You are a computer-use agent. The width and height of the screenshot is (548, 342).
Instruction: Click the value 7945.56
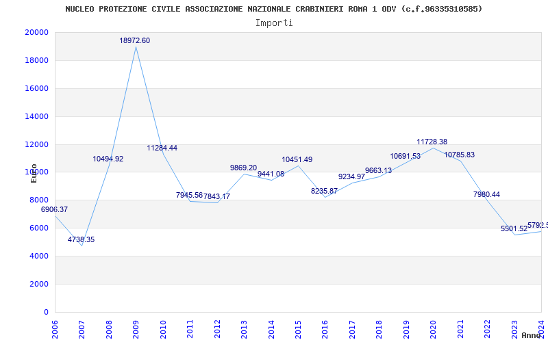tap(189, 195)
